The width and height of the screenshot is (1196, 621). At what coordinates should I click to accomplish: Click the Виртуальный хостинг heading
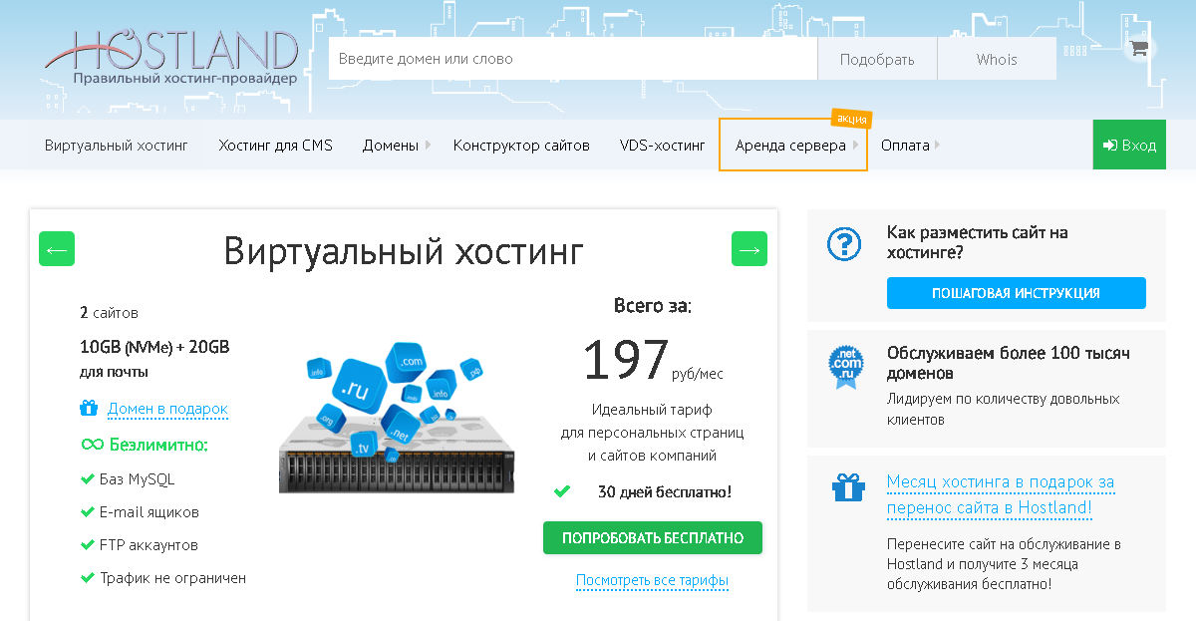pyautogui.click(x=404, y=249)
